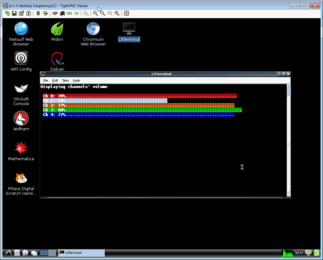
Task: Open the Tabs menu in LXTerminal
Action: point(66,81)
